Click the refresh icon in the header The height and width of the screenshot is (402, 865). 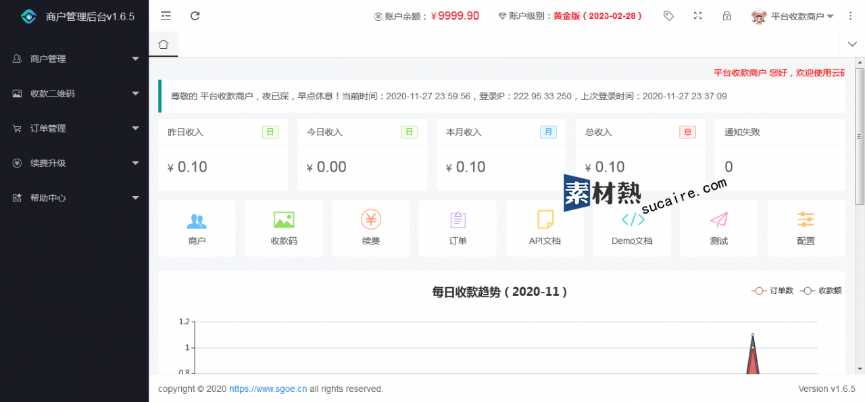coord(195,16)
